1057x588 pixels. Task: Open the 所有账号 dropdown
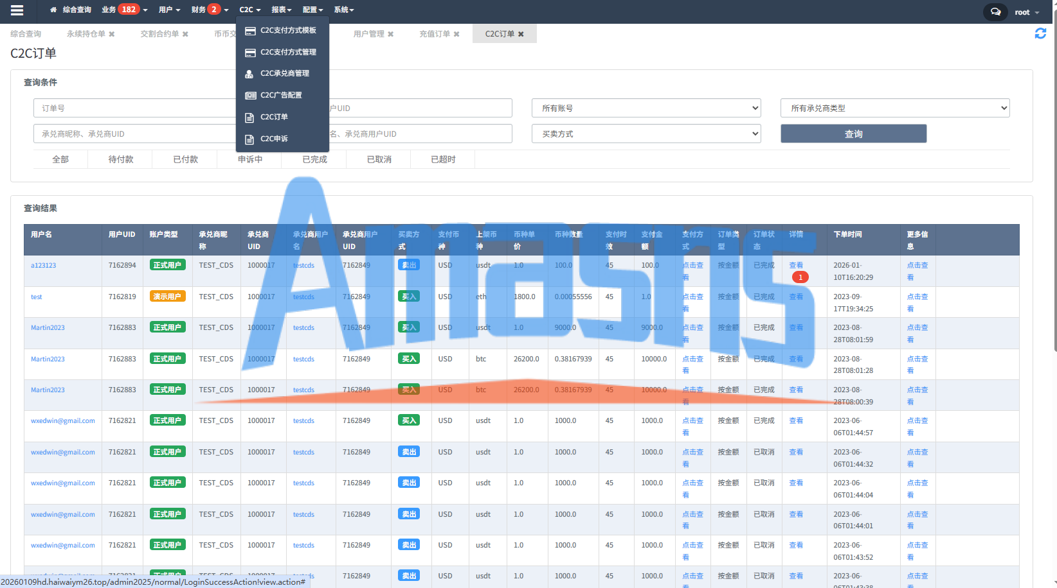[646, 108]
